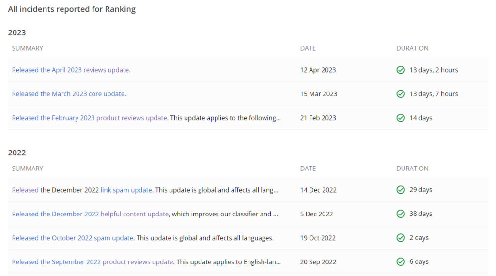This screenshot has height=276, width=496.
Task: Click resolved checkmark icon beside 13 days, 7 hours
Action: click(x=401, y=94)
